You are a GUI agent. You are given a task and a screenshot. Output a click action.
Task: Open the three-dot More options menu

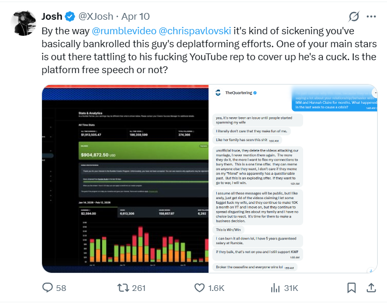point(371,17)
